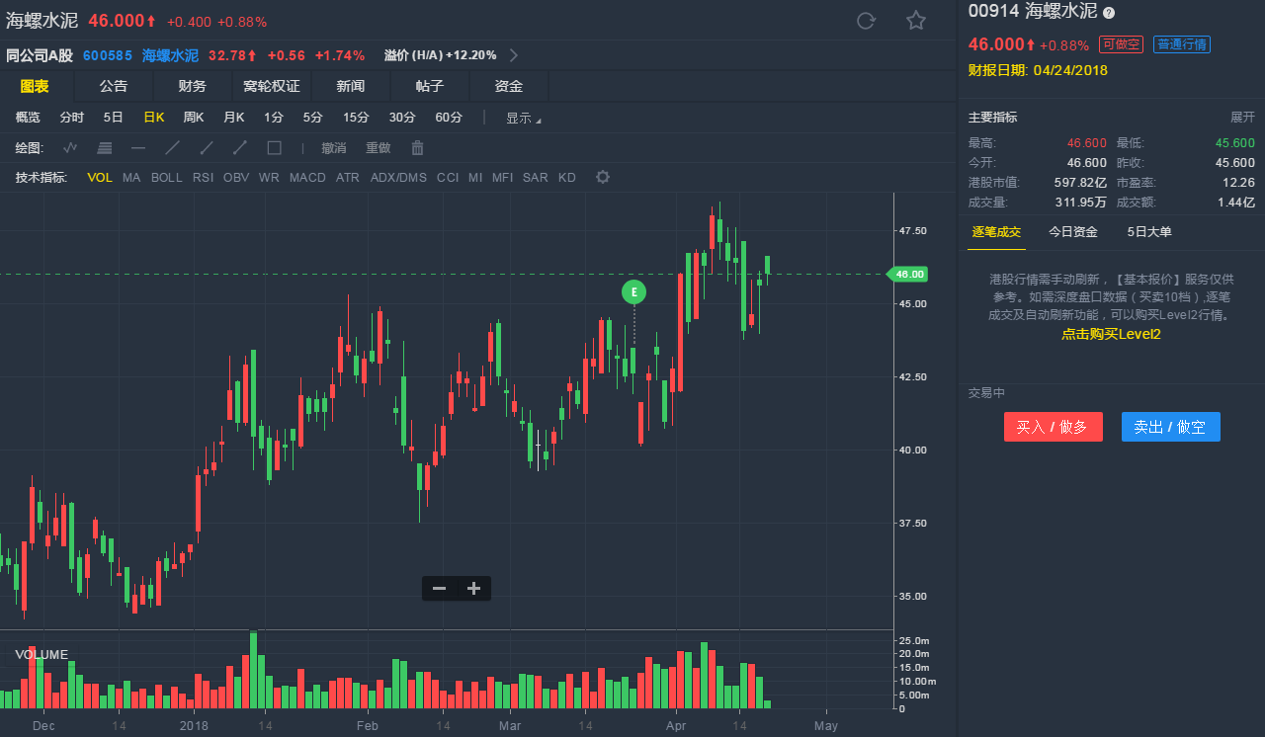Viewport: 1265px width, 737px height.
Task: Turn on the MA indicator
Action: 131,178
